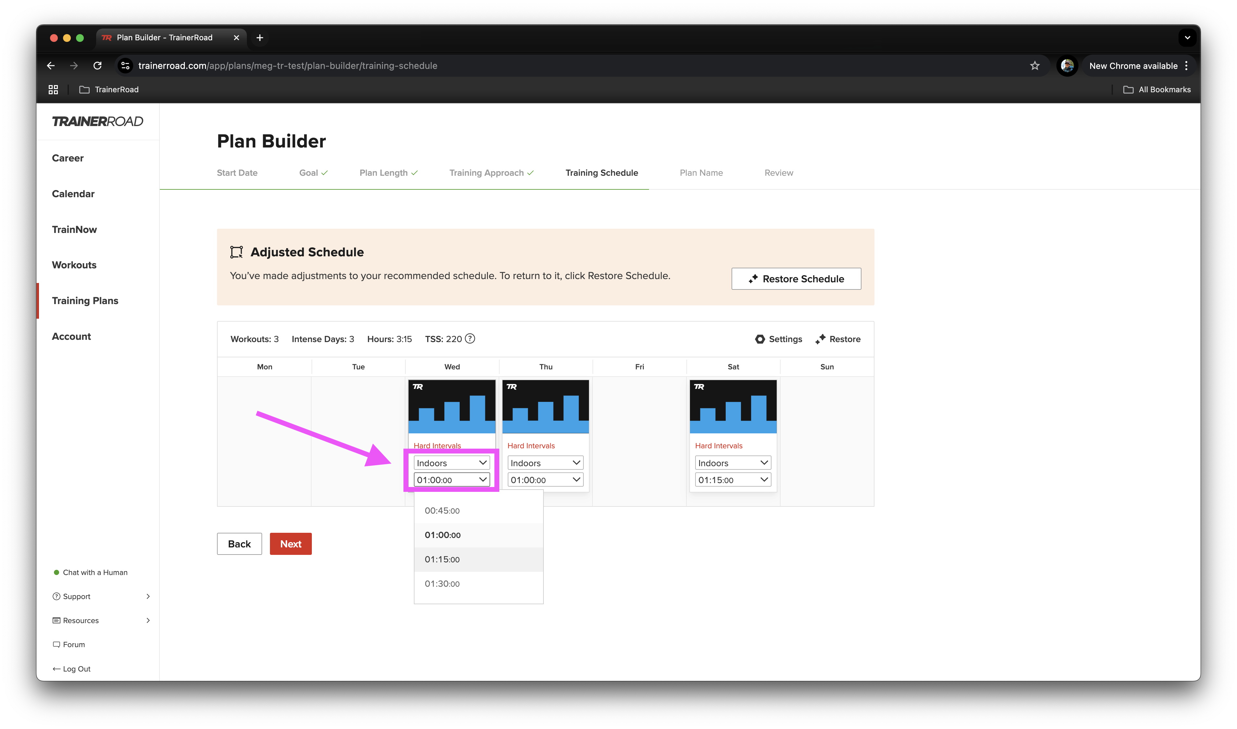Go to Plan Length step
1237x729 pixels.
pyautogui.click(x=389, y=173)
